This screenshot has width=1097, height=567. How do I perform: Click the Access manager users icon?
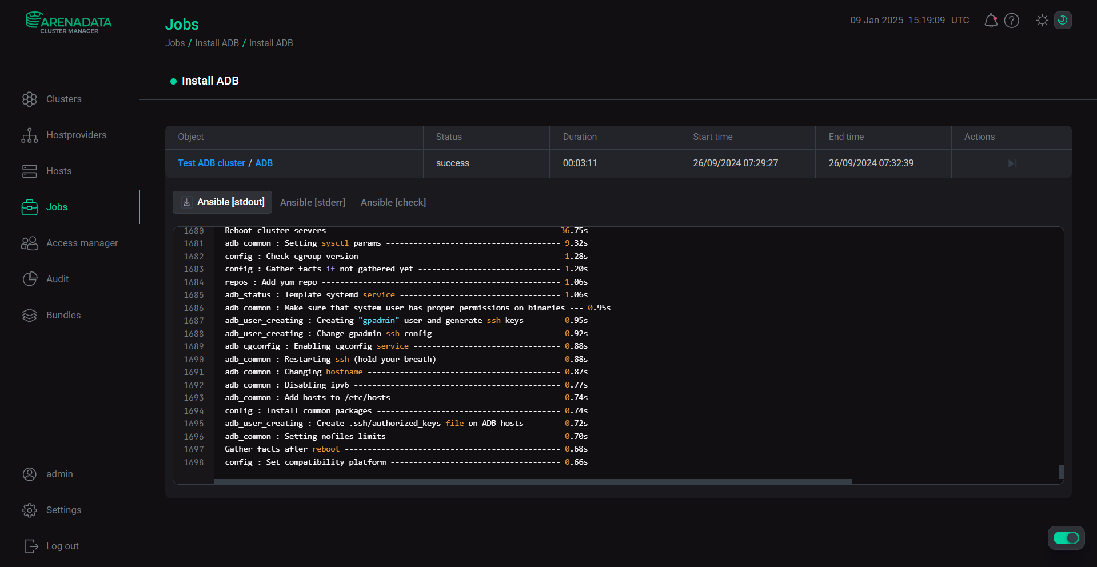coord(30,243)
